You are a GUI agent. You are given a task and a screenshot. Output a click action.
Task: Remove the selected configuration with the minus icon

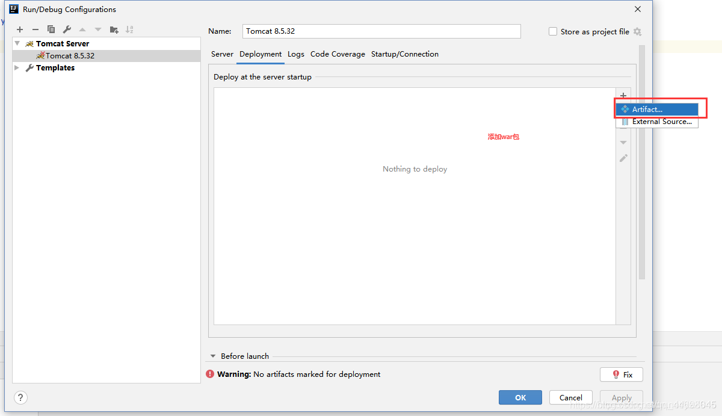pyautogui.click(x=35, y=29)
